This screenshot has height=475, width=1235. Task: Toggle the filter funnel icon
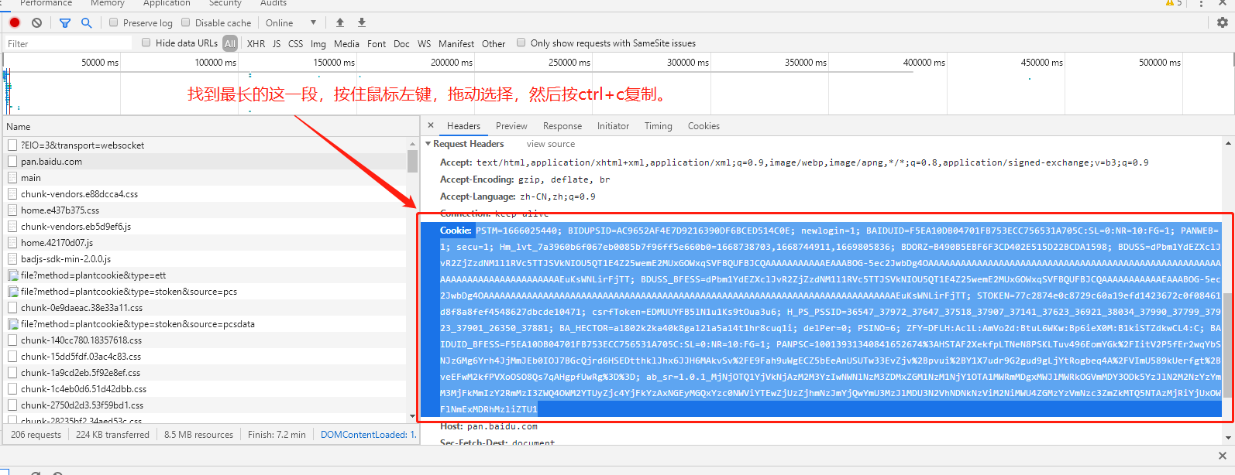click(65, 22)
